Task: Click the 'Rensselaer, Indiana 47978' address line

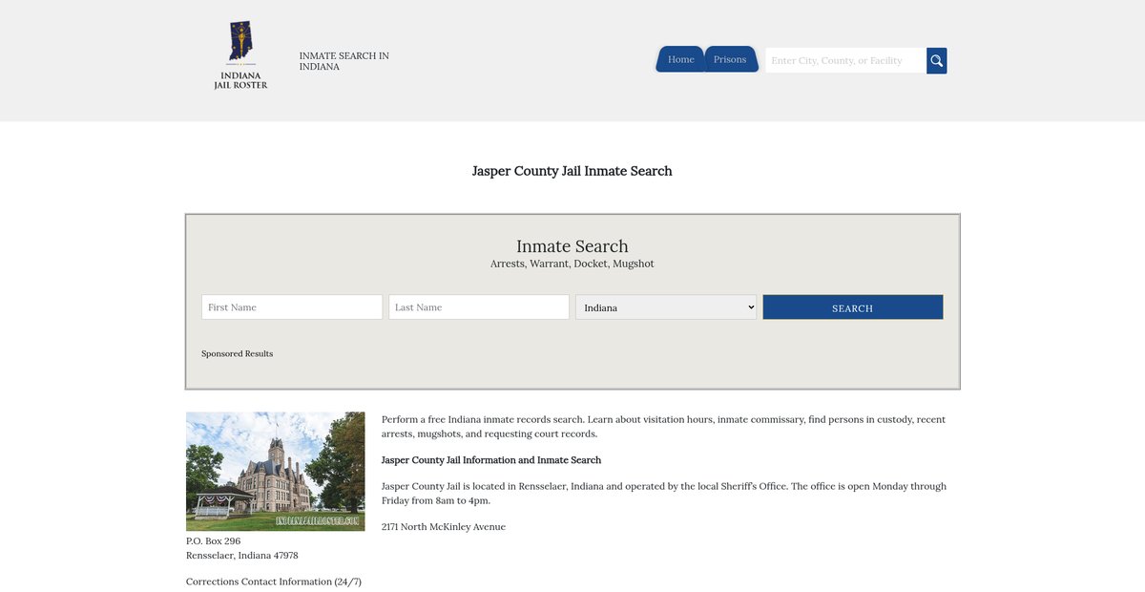Action: (x=241, y=556)
